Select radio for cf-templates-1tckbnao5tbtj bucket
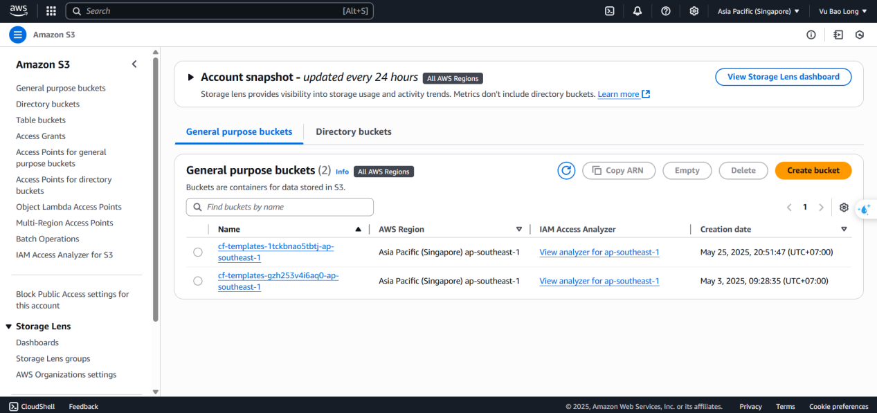Screen dimensions: 877x413 coord(198,253)
